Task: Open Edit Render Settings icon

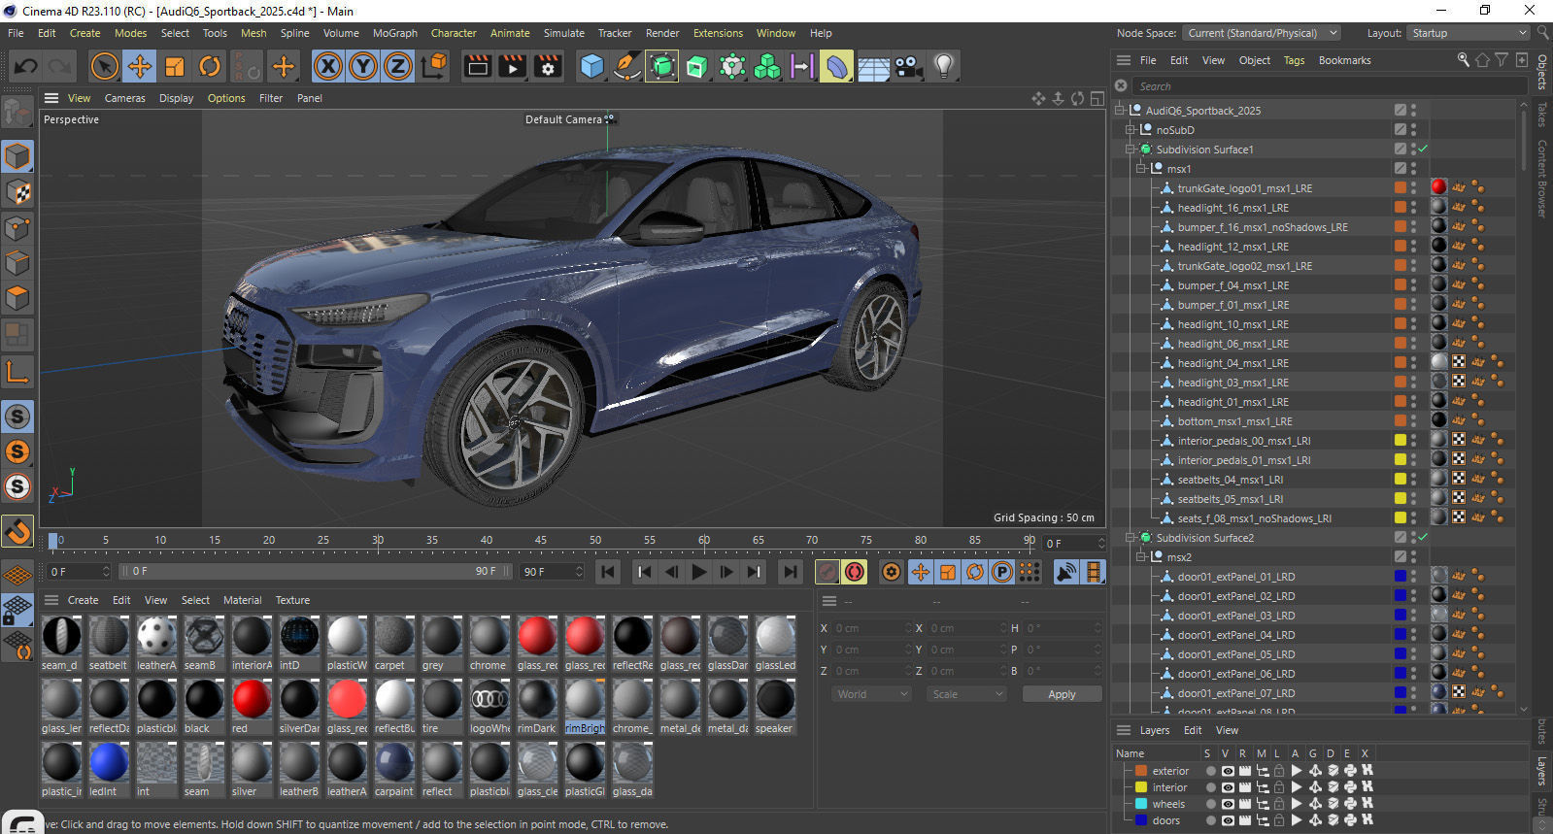Action: [x=548, y=66]
